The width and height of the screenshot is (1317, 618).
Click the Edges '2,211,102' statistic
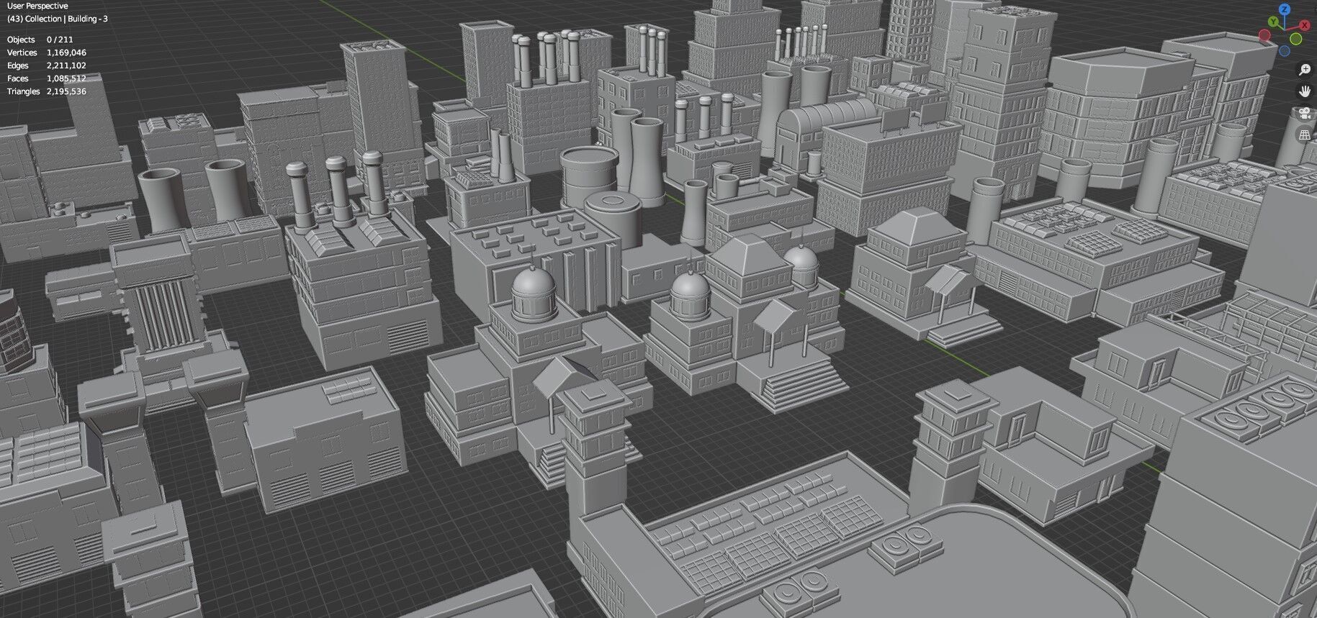tap(66, 65)
